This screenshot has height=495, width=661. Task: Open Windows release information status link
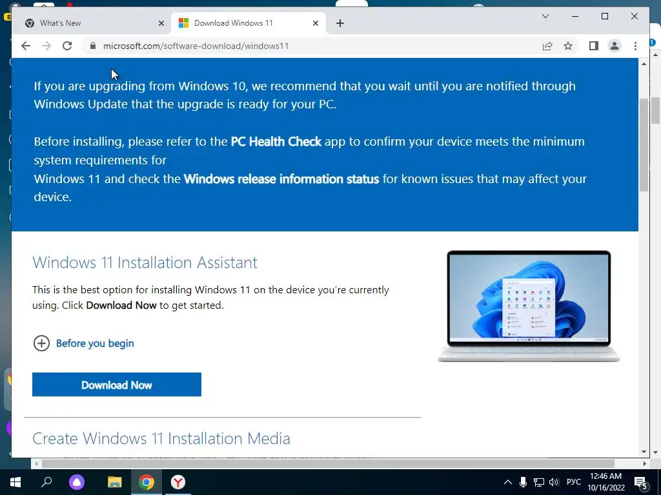pyautogui.click(x=281, y=179)
